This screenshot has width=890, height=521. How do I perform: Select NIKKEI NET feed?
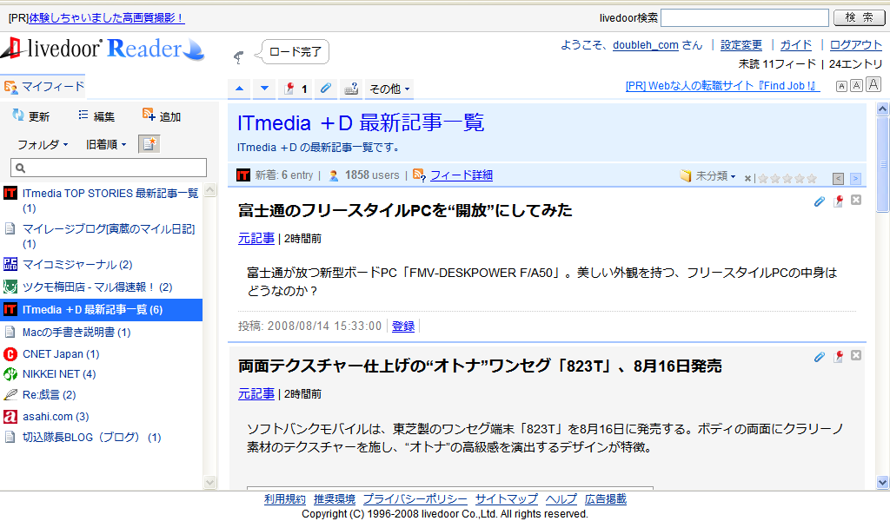pyautogui.click(x=101, y=374)
